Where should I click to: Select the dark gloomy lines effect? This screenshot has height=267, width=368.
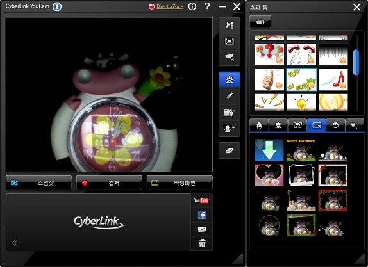tap(333, 54)
